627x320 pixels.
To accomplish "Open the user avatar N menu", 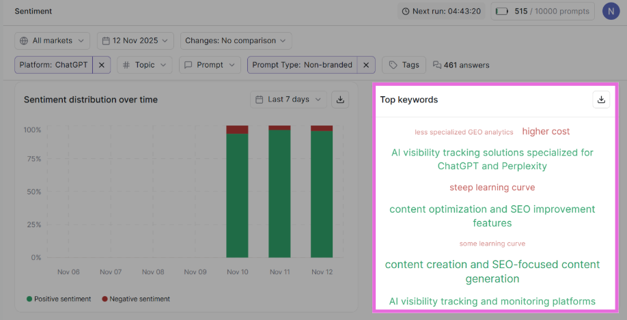I will point(611,12).
